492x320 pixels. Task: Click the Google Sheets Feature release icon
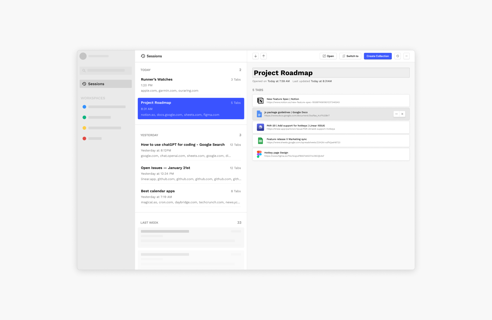tap(260, 141)
